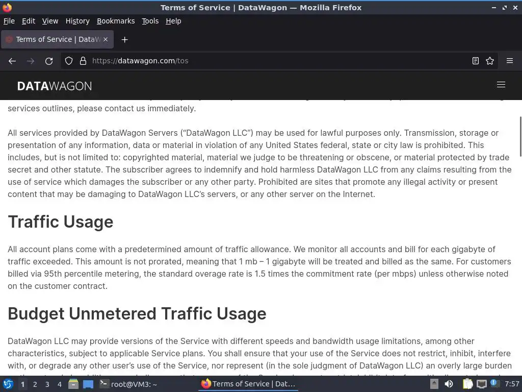Viewport: 522px width, 392px height.
Task: Open the tracking protection shield icon
Action: click(x=69, y=61)
